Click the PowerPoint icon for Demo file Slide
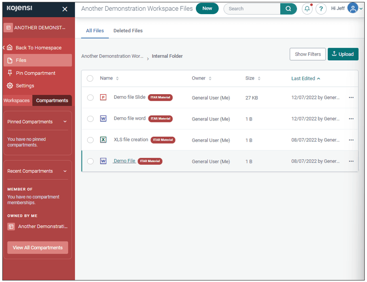This screenshot has height=282, width=367. point(103,97)
